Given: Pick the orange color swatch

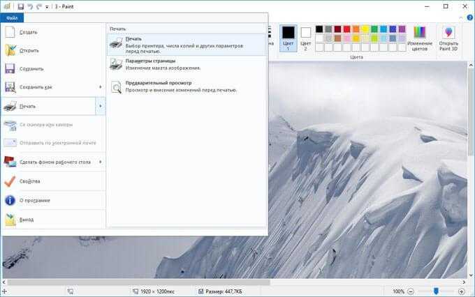Looking at the screenshot, I should (x=356, y=29).
